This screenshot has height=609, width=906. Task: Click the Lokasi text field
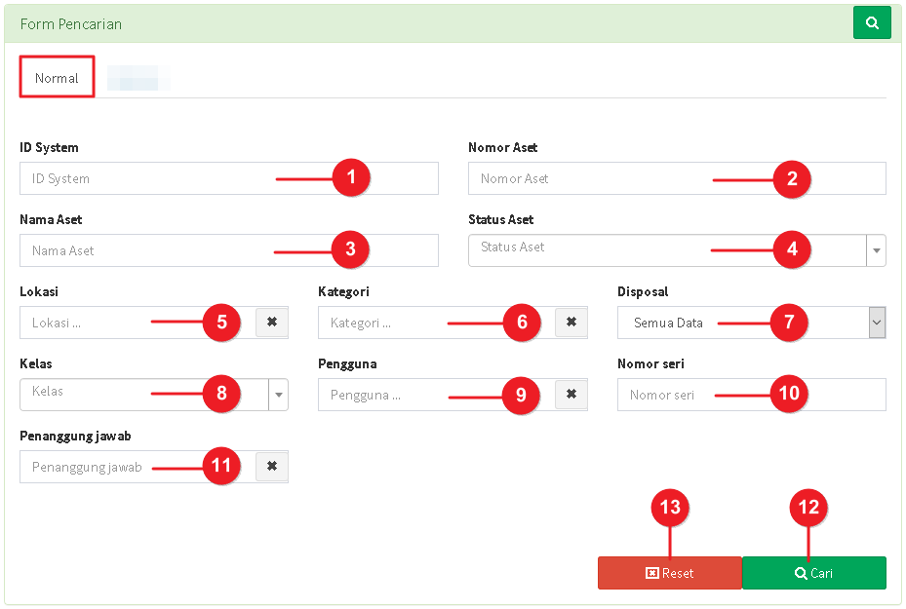(x=138, y=323)
